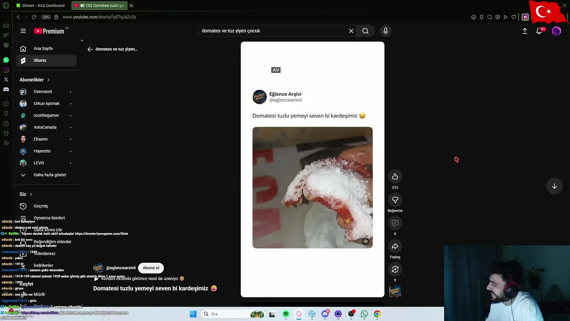The height and width of the screenshot is (321, 570).
Task: Open the remix option showing 9
Action: tap(395, 269)
